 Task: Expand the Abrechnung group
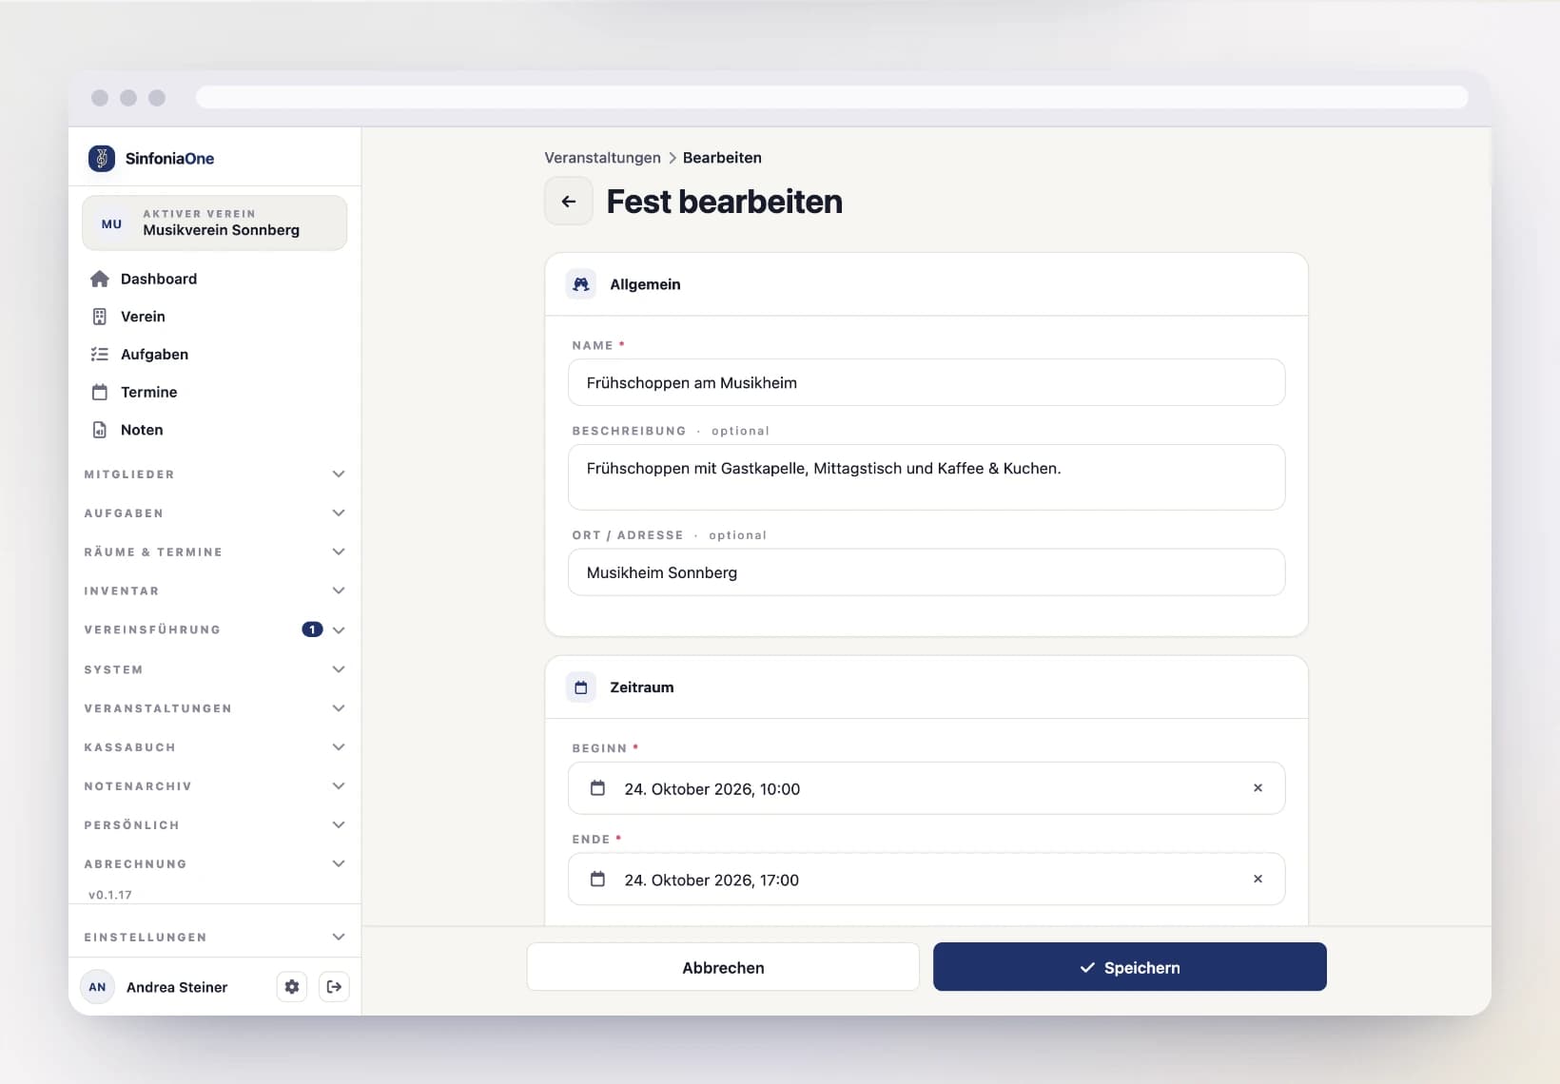215,864
